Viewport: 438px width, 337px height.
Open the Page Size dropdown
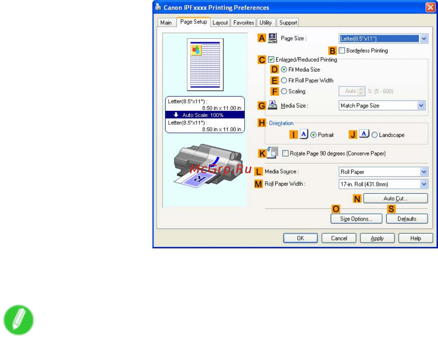[424, 39]
